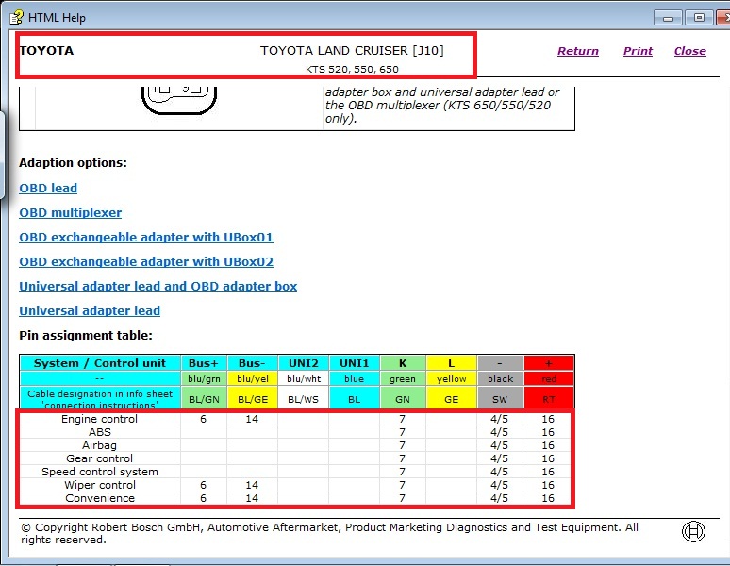
Task: Maximize the HTML Help window
Action: pyautogui.click(x=699, y=17)
